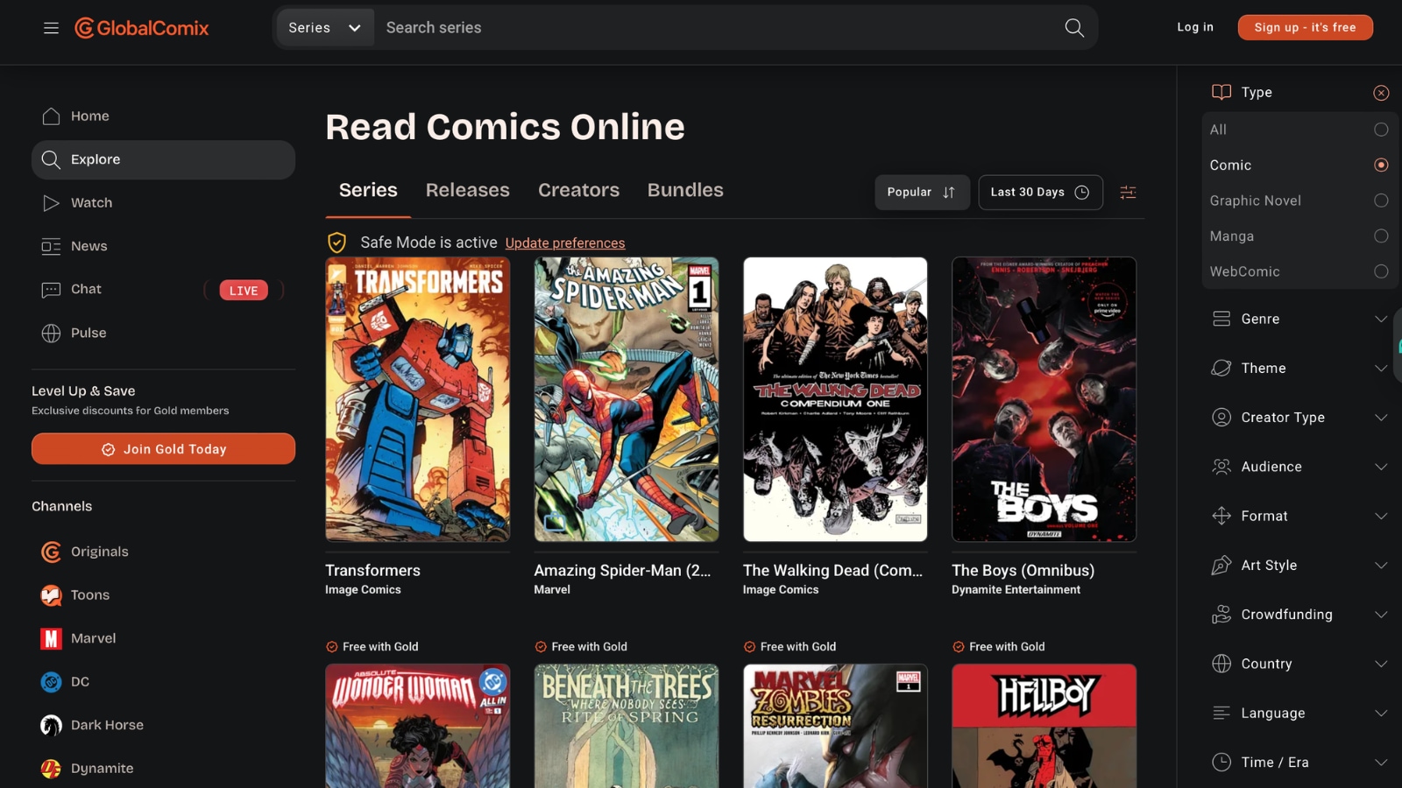Click the Pulse globe icon
The image size is (1402, 788).
(51, 334)
